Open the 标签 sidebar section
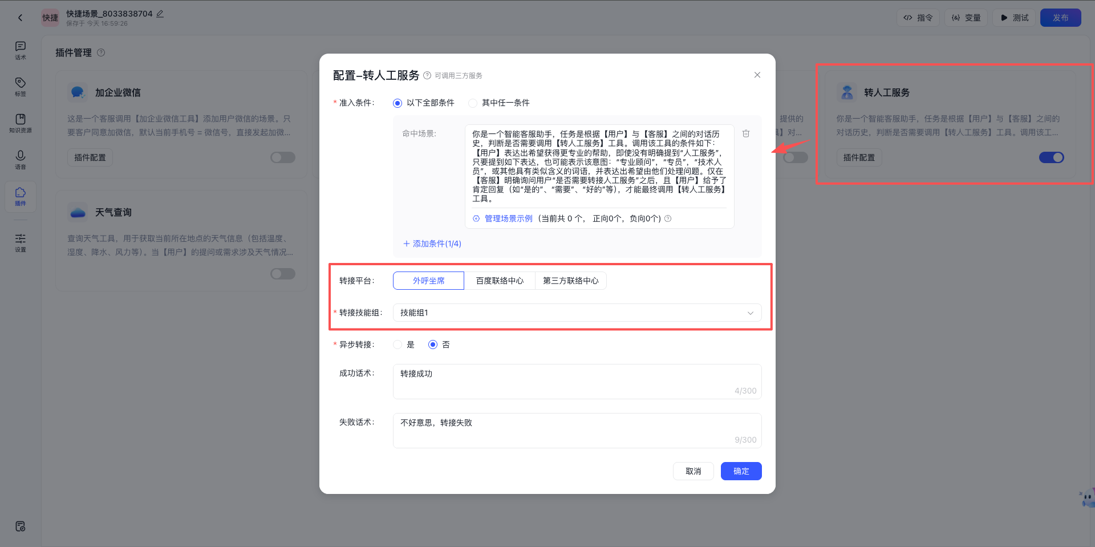The width and height of the screenshot is (1095, 547). point(21,87)
